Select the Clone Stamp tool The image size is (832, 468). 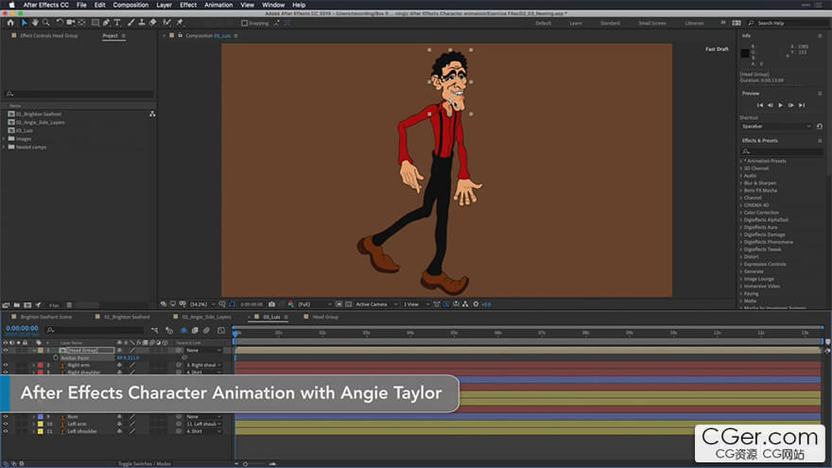point(142,23)
